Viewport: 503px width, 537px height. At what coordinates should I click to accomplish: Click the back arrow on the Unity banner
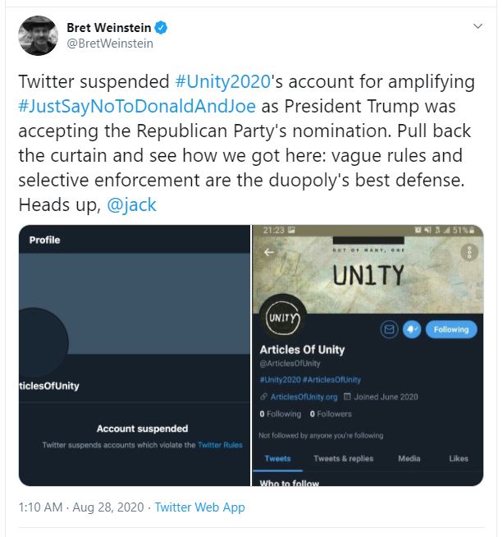pos(268,253)
